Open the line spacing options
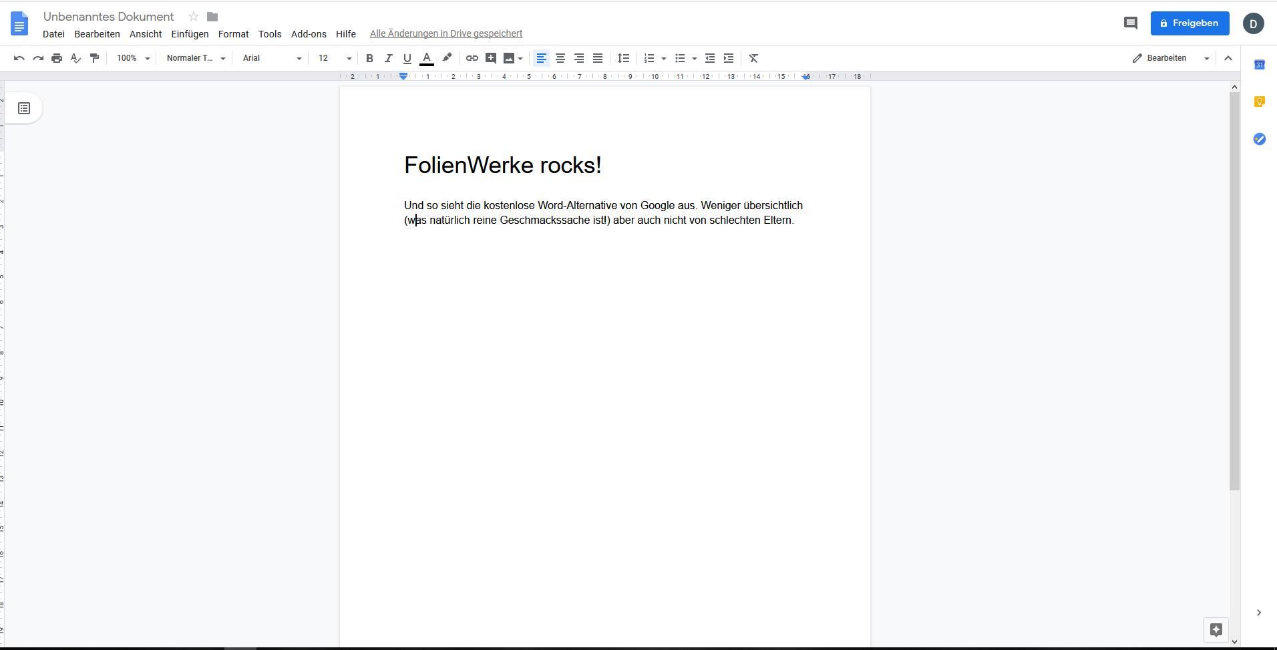The width and height of the screenshot is (1277, 650). click(x=623, y=58)
